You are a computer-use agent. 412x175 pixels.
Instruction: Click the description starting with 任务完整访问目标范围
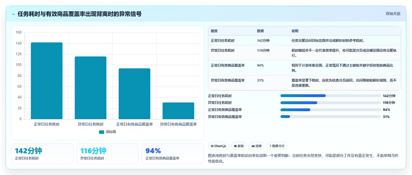click(x=328, y=41)
